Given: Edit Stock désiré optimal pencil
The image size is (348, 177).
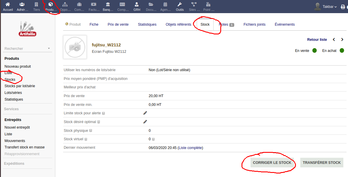Looking at the screenshot, I should point(145,122).
